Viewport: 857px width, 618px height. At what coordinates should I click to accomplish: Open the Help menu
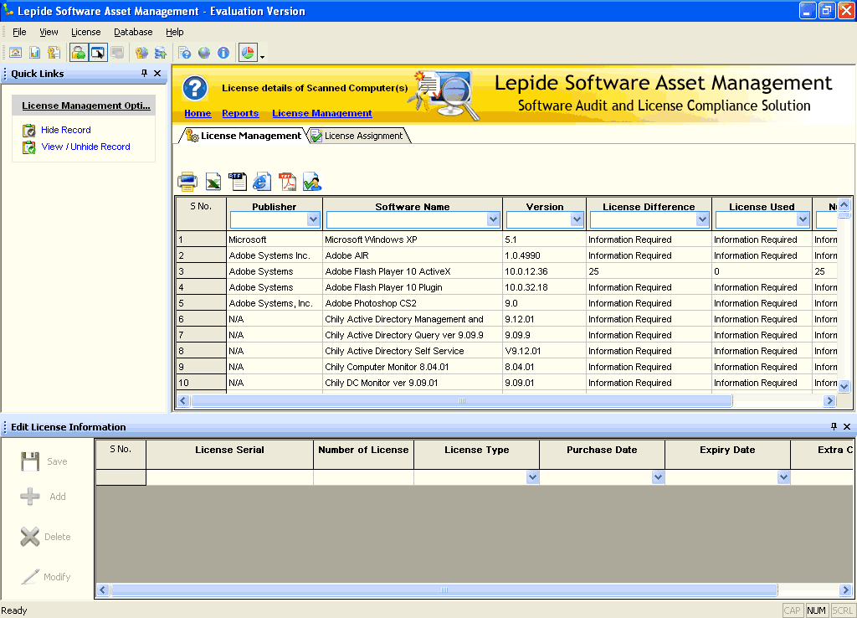click(x=174, y=32)
